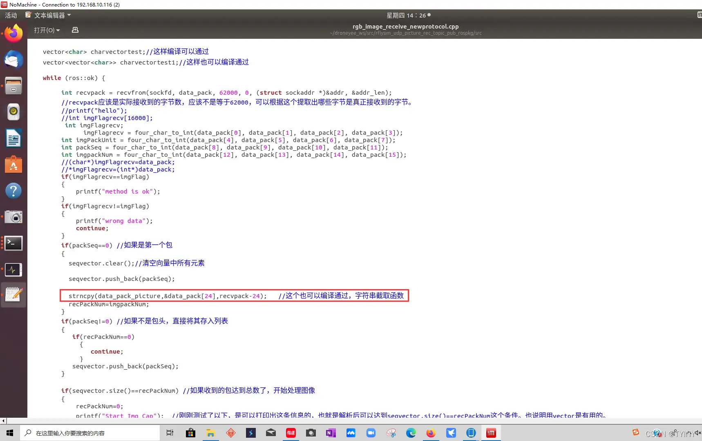The width and height of the screenshot is (702, 441).
Task: Click the 'int recvpack = recvfrom' line
Action: (x=226, y=93)
